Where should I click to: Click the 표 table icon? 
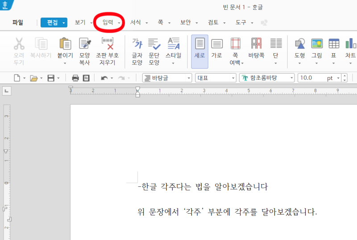tap(334, 43)
